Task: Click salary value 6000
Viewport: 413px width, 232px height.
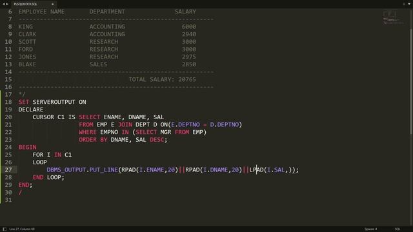Action: pyautogui.click(x=189, y=26)
